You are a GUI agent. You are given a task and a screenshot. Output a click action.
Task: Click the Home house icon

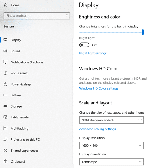(6, 5)
